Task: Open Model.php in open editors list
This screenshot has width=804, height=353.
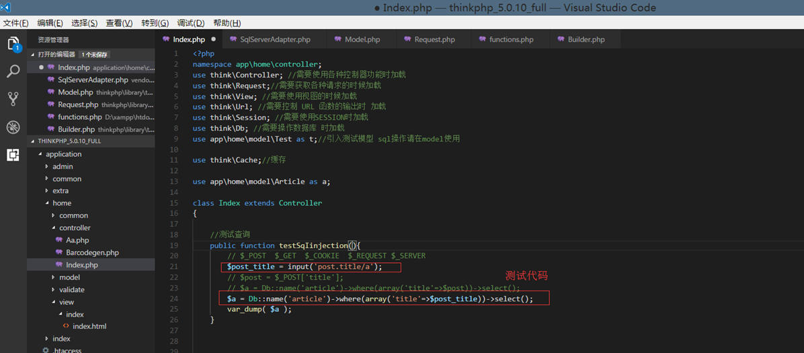Action: pos(91,92)
